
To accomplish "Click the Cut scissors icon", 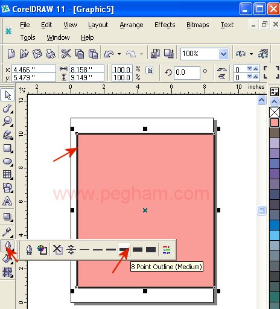I will 66,54.
